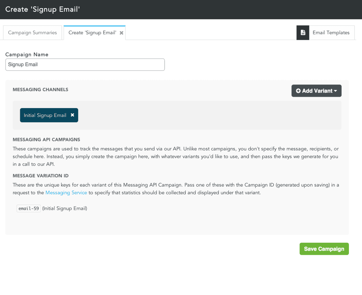Click the Messaging Channels section heading

(x=40, y=90)
